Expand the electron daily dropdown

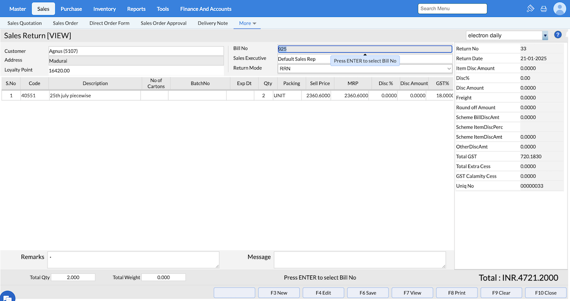[545, 35]
